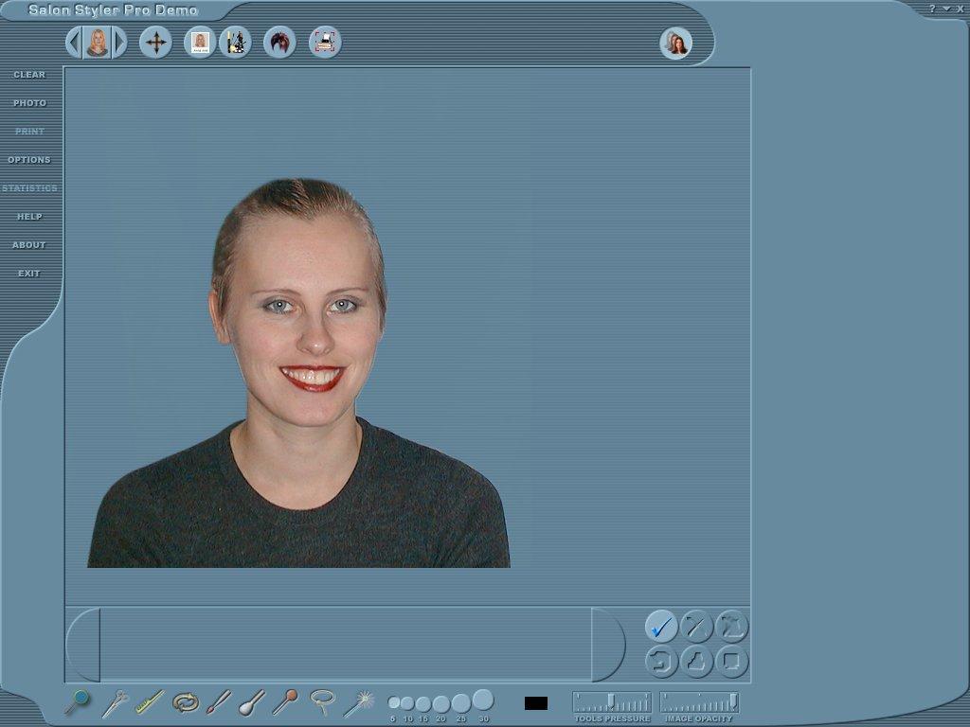Image resolution: width=970 pixels, height=727 pixels.
Task: Click the CLEAR button in sidebar
Action: [29, 75]
